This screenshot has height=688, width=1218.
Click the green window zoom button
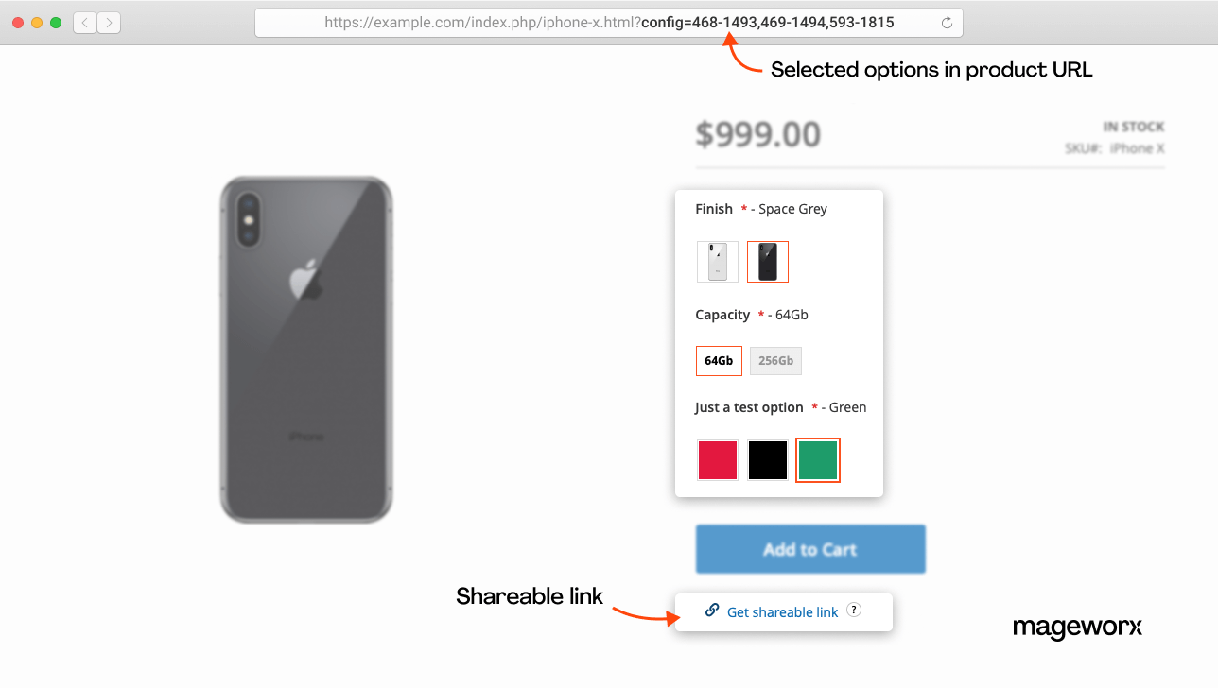coord(56,23)
